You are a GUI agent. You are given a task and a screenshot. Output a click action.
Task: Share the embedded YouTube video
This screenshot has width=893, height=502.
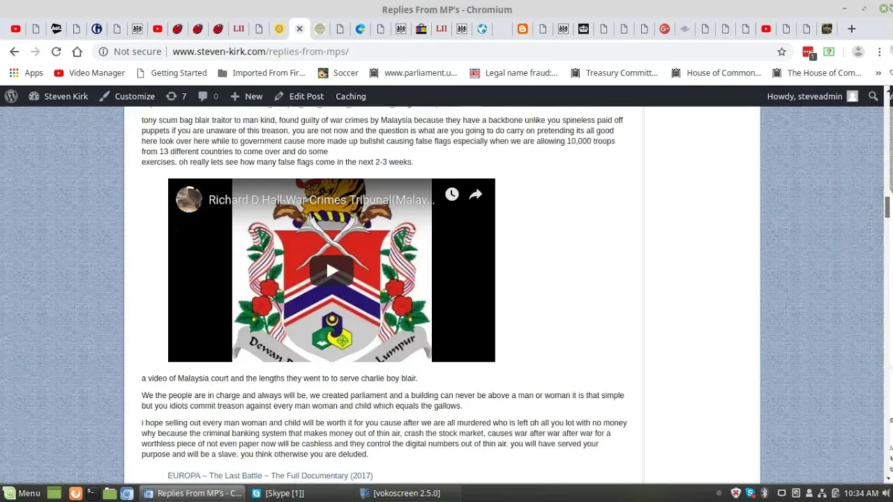tap(475, 195)
